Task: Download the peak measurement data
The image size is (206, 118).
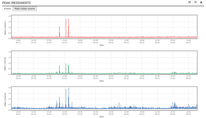Action: pos(201,2)
